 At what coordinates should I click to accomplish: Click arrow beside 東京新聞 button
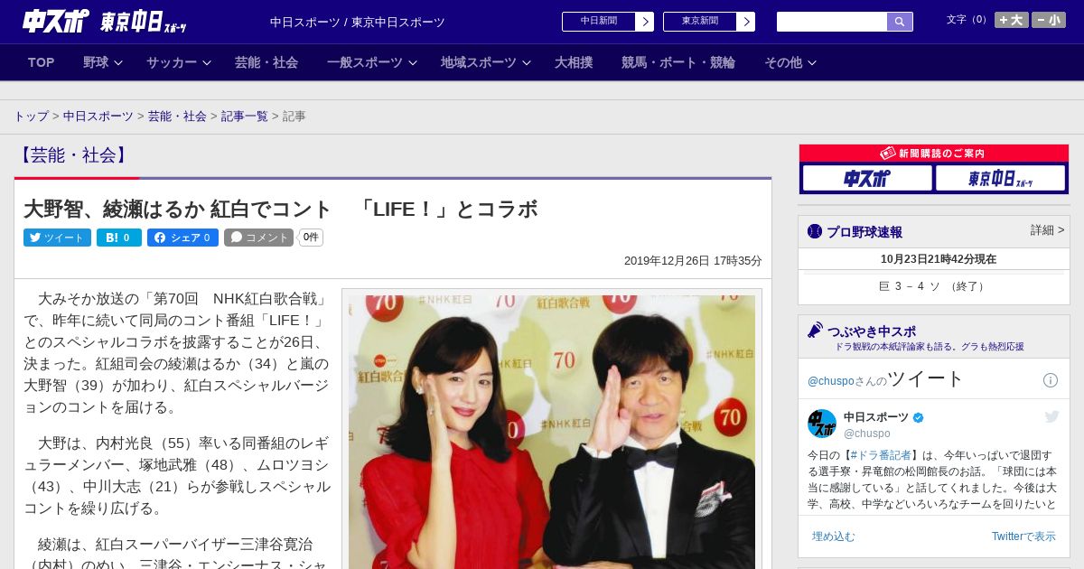746,22
